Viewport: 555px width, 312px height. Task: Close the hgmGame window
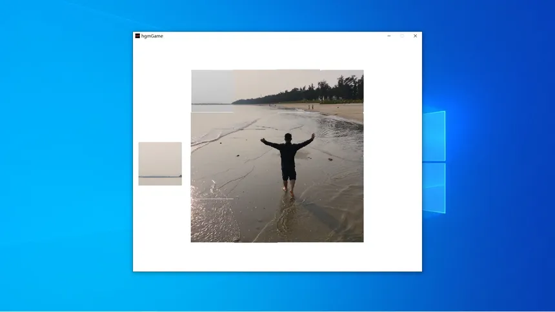415,36
